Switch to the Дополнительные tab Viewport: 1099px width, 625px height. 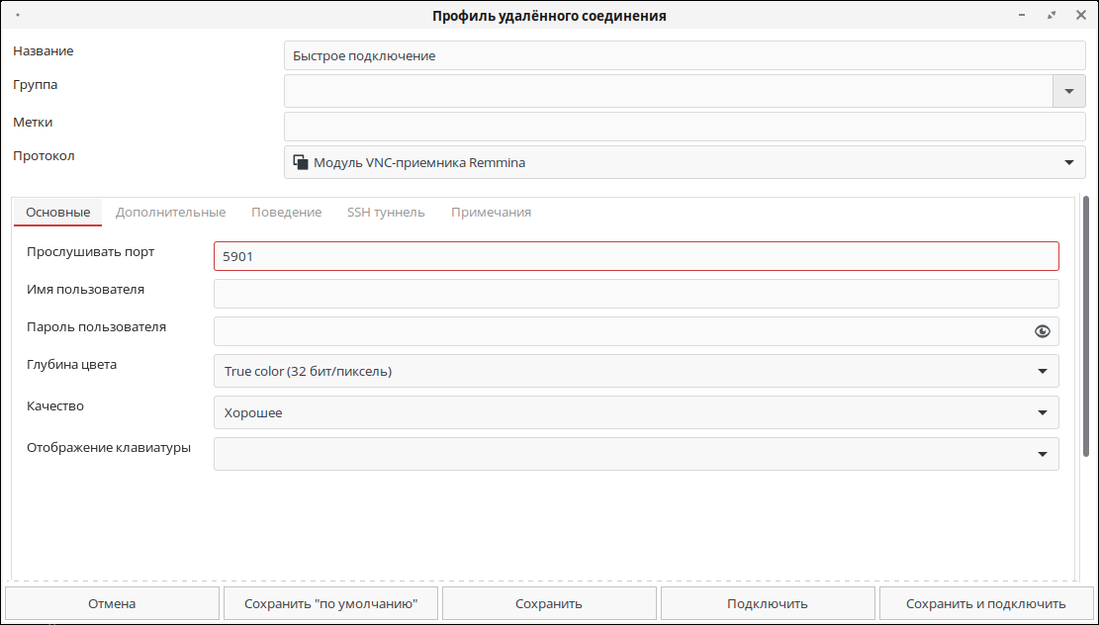[x=170, y=212]
